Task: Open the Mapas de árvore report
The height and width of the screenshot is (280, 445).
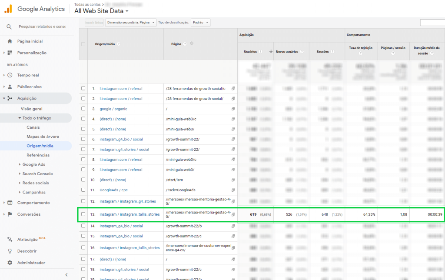Action: [x=43, y=137]
